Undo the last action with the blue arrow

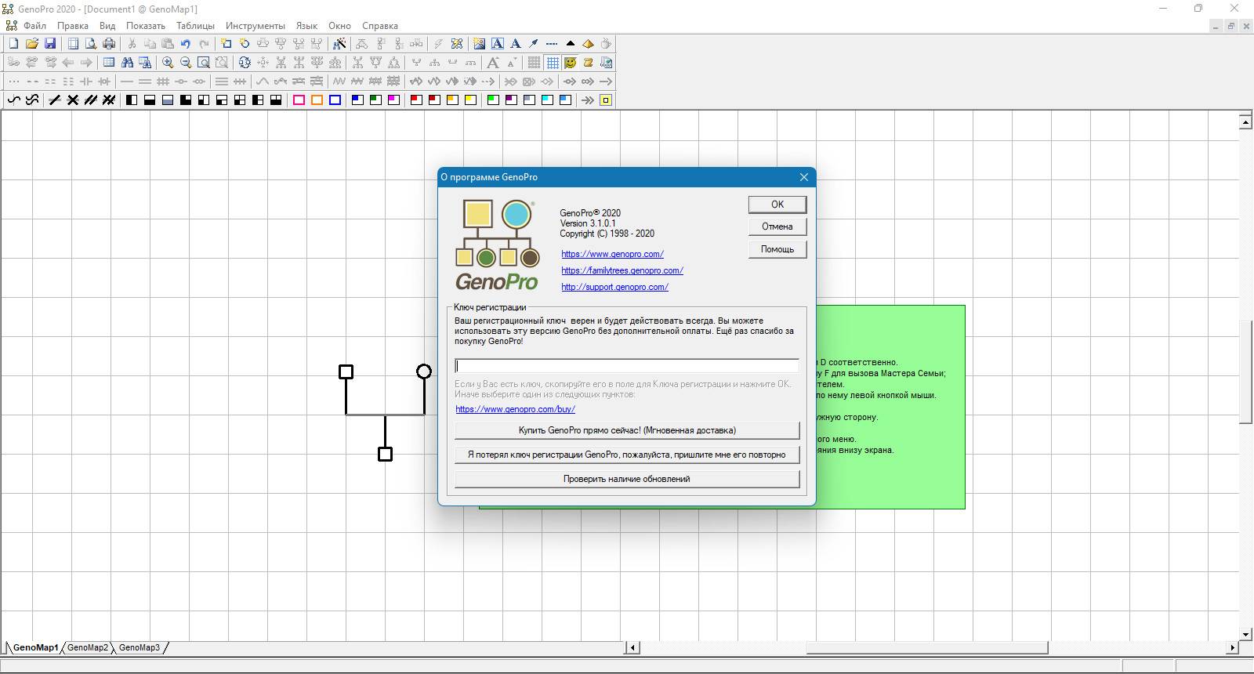(186, 44)
